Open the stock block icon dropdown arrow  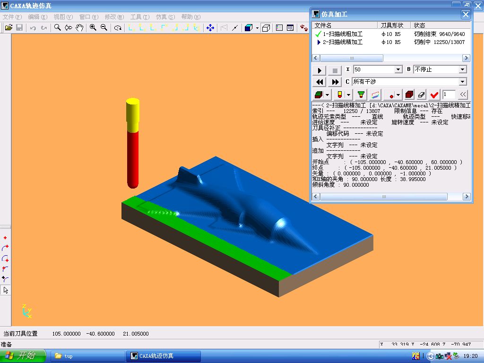pyautogui.click(x=328, y=95)
